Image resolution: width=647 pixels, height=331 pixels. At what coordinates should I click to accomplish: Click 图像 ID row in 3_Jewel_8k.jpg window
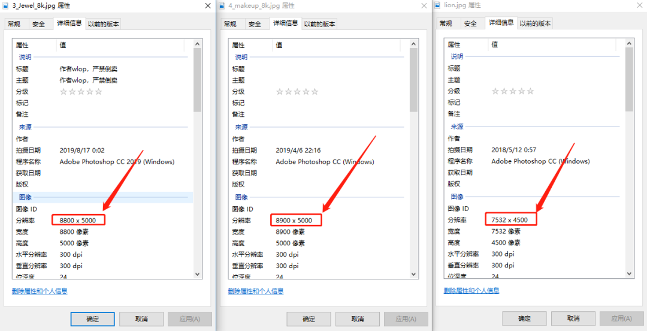pos(102,209)
